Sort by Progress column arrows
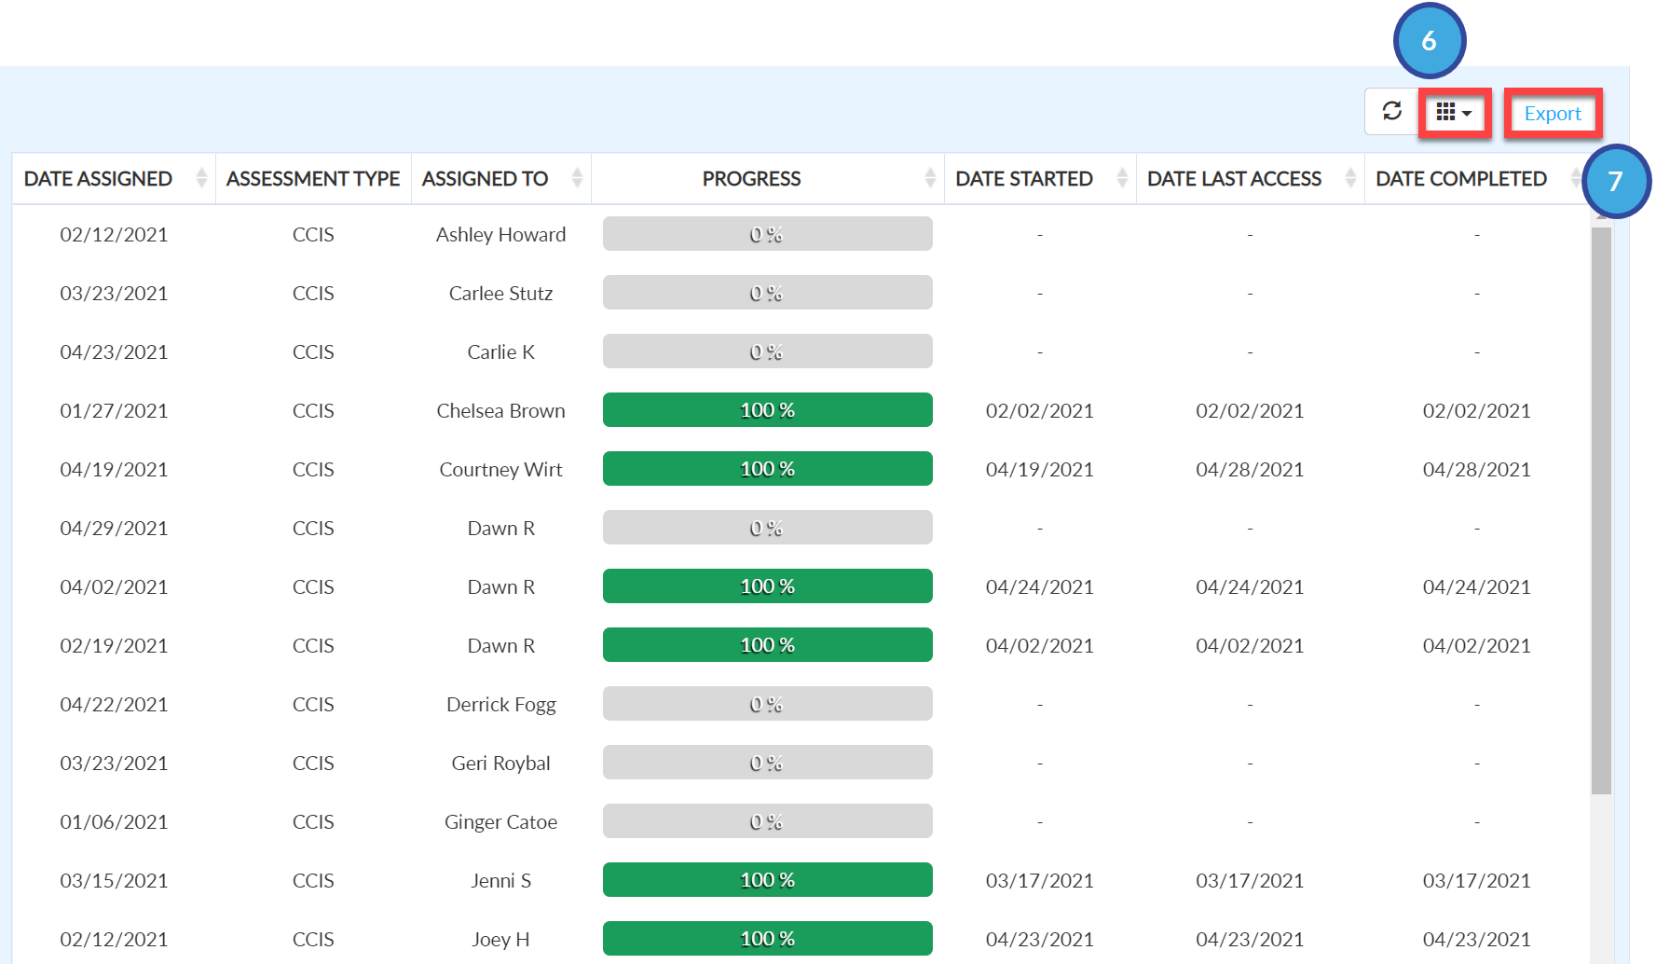 coord(930,178)
